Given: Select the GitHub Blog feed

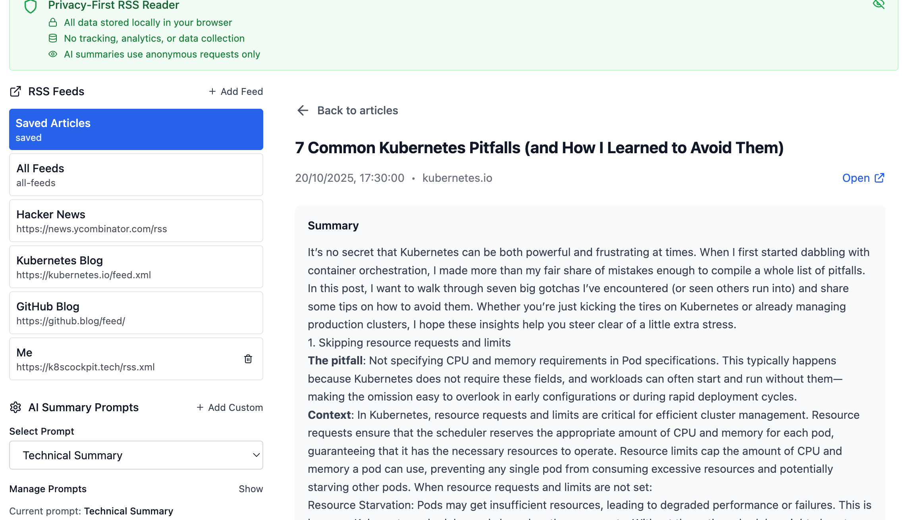Looking at the screenshot, I should point(136,313).
